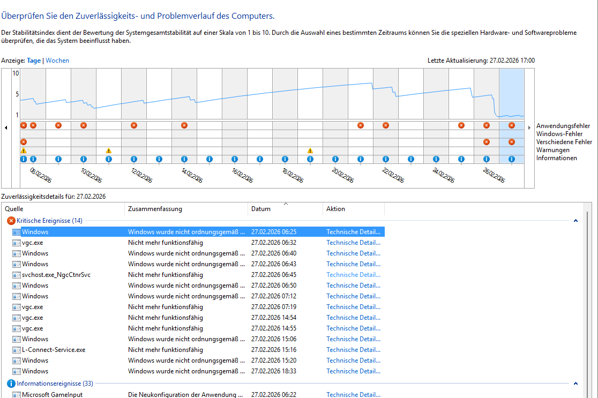Click report icon of svchost.exe_NgcCtnrSvc row
598x398 pixels.
pyautogui.click(x=17, y=275)
